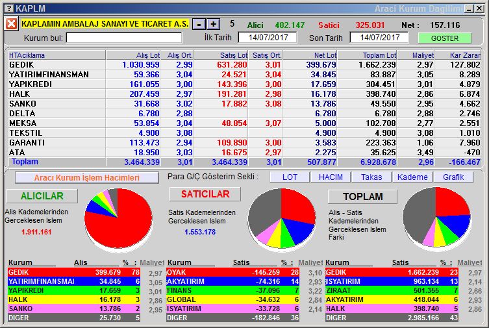Click pink ISYATIRIM row in sellers list
Viewport: 489px width, 328px height.
232,309
